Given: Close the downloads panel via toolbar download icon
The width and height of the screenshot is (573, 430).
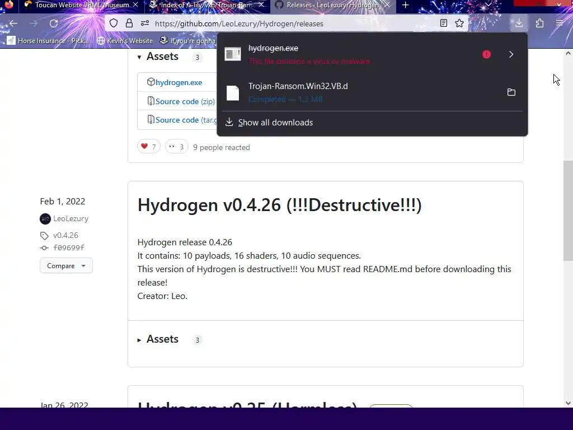Looking at the screenshot, I should tap(519, 24).
